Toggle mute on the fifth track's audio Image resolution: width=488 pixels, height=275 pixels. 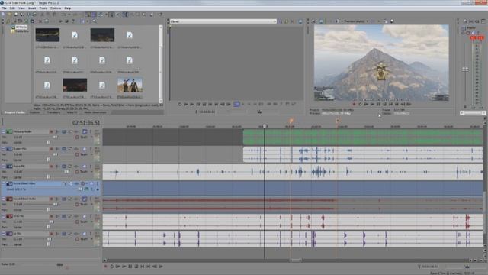[85, 199]
